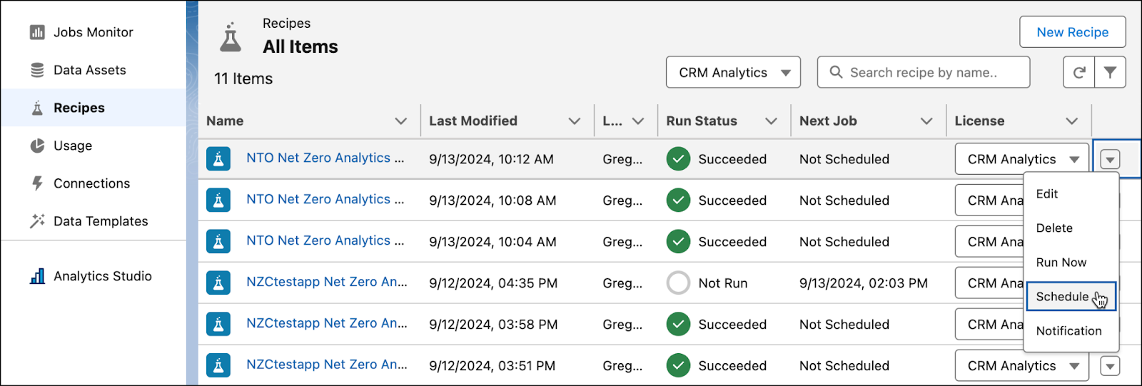Click the large Recipes flask header icon
1142x386 pixels.
(230, 37)
